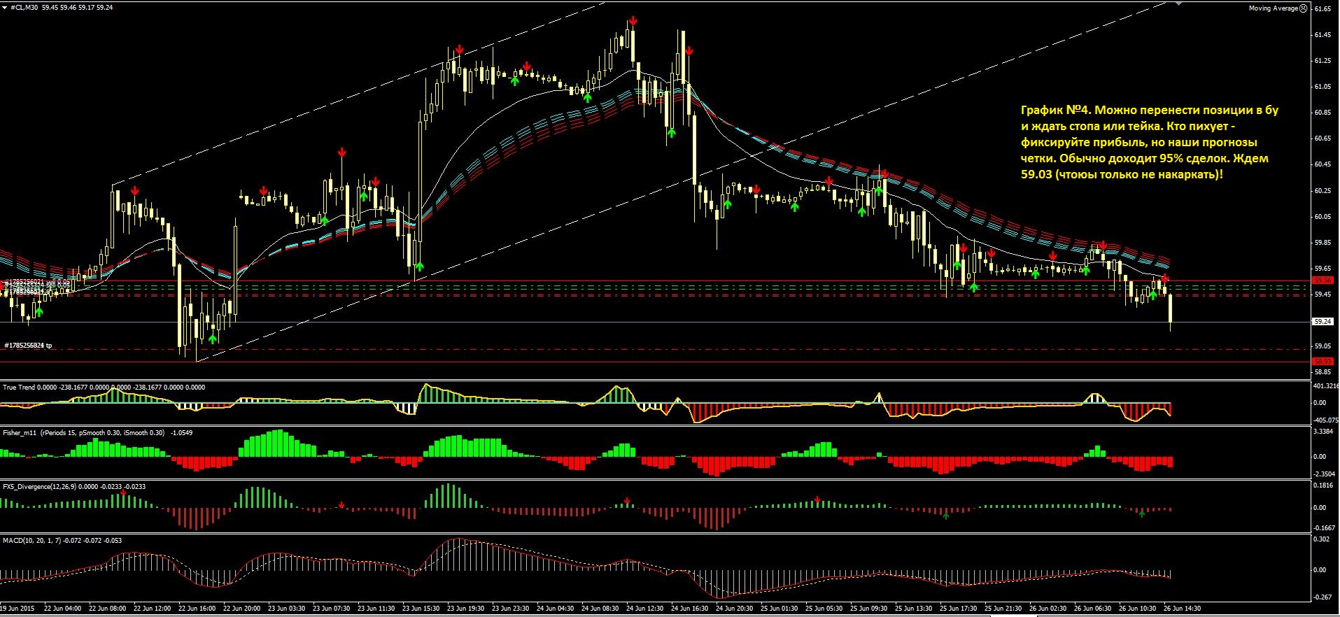
Task: Select the yellow График №4 annotation text
Action: pos(1150,142)
